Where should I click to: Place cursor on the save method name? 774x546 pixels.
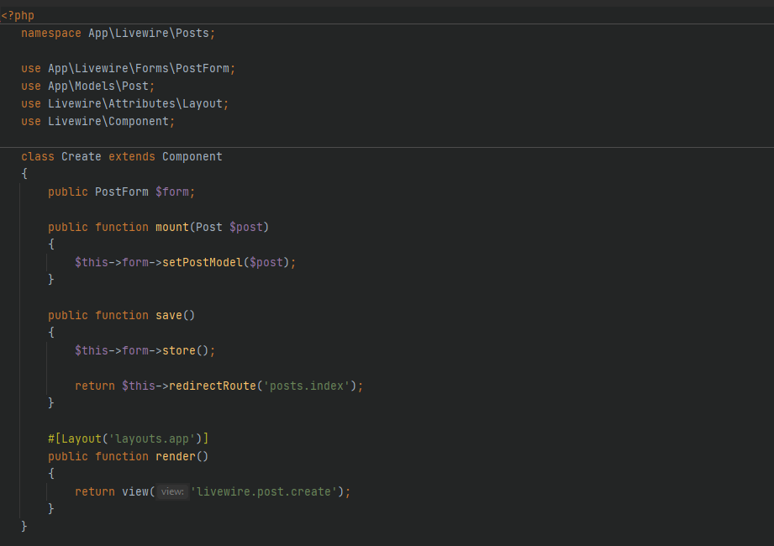tap(168, 315)
